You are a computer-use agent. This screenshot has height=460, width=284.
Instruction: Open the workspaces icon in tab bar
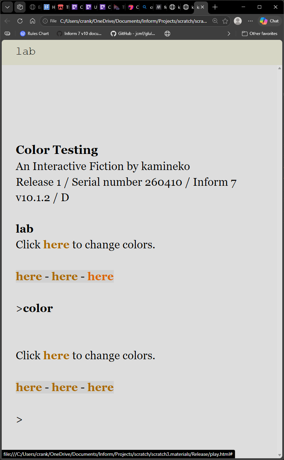click(x=20, y=7)
